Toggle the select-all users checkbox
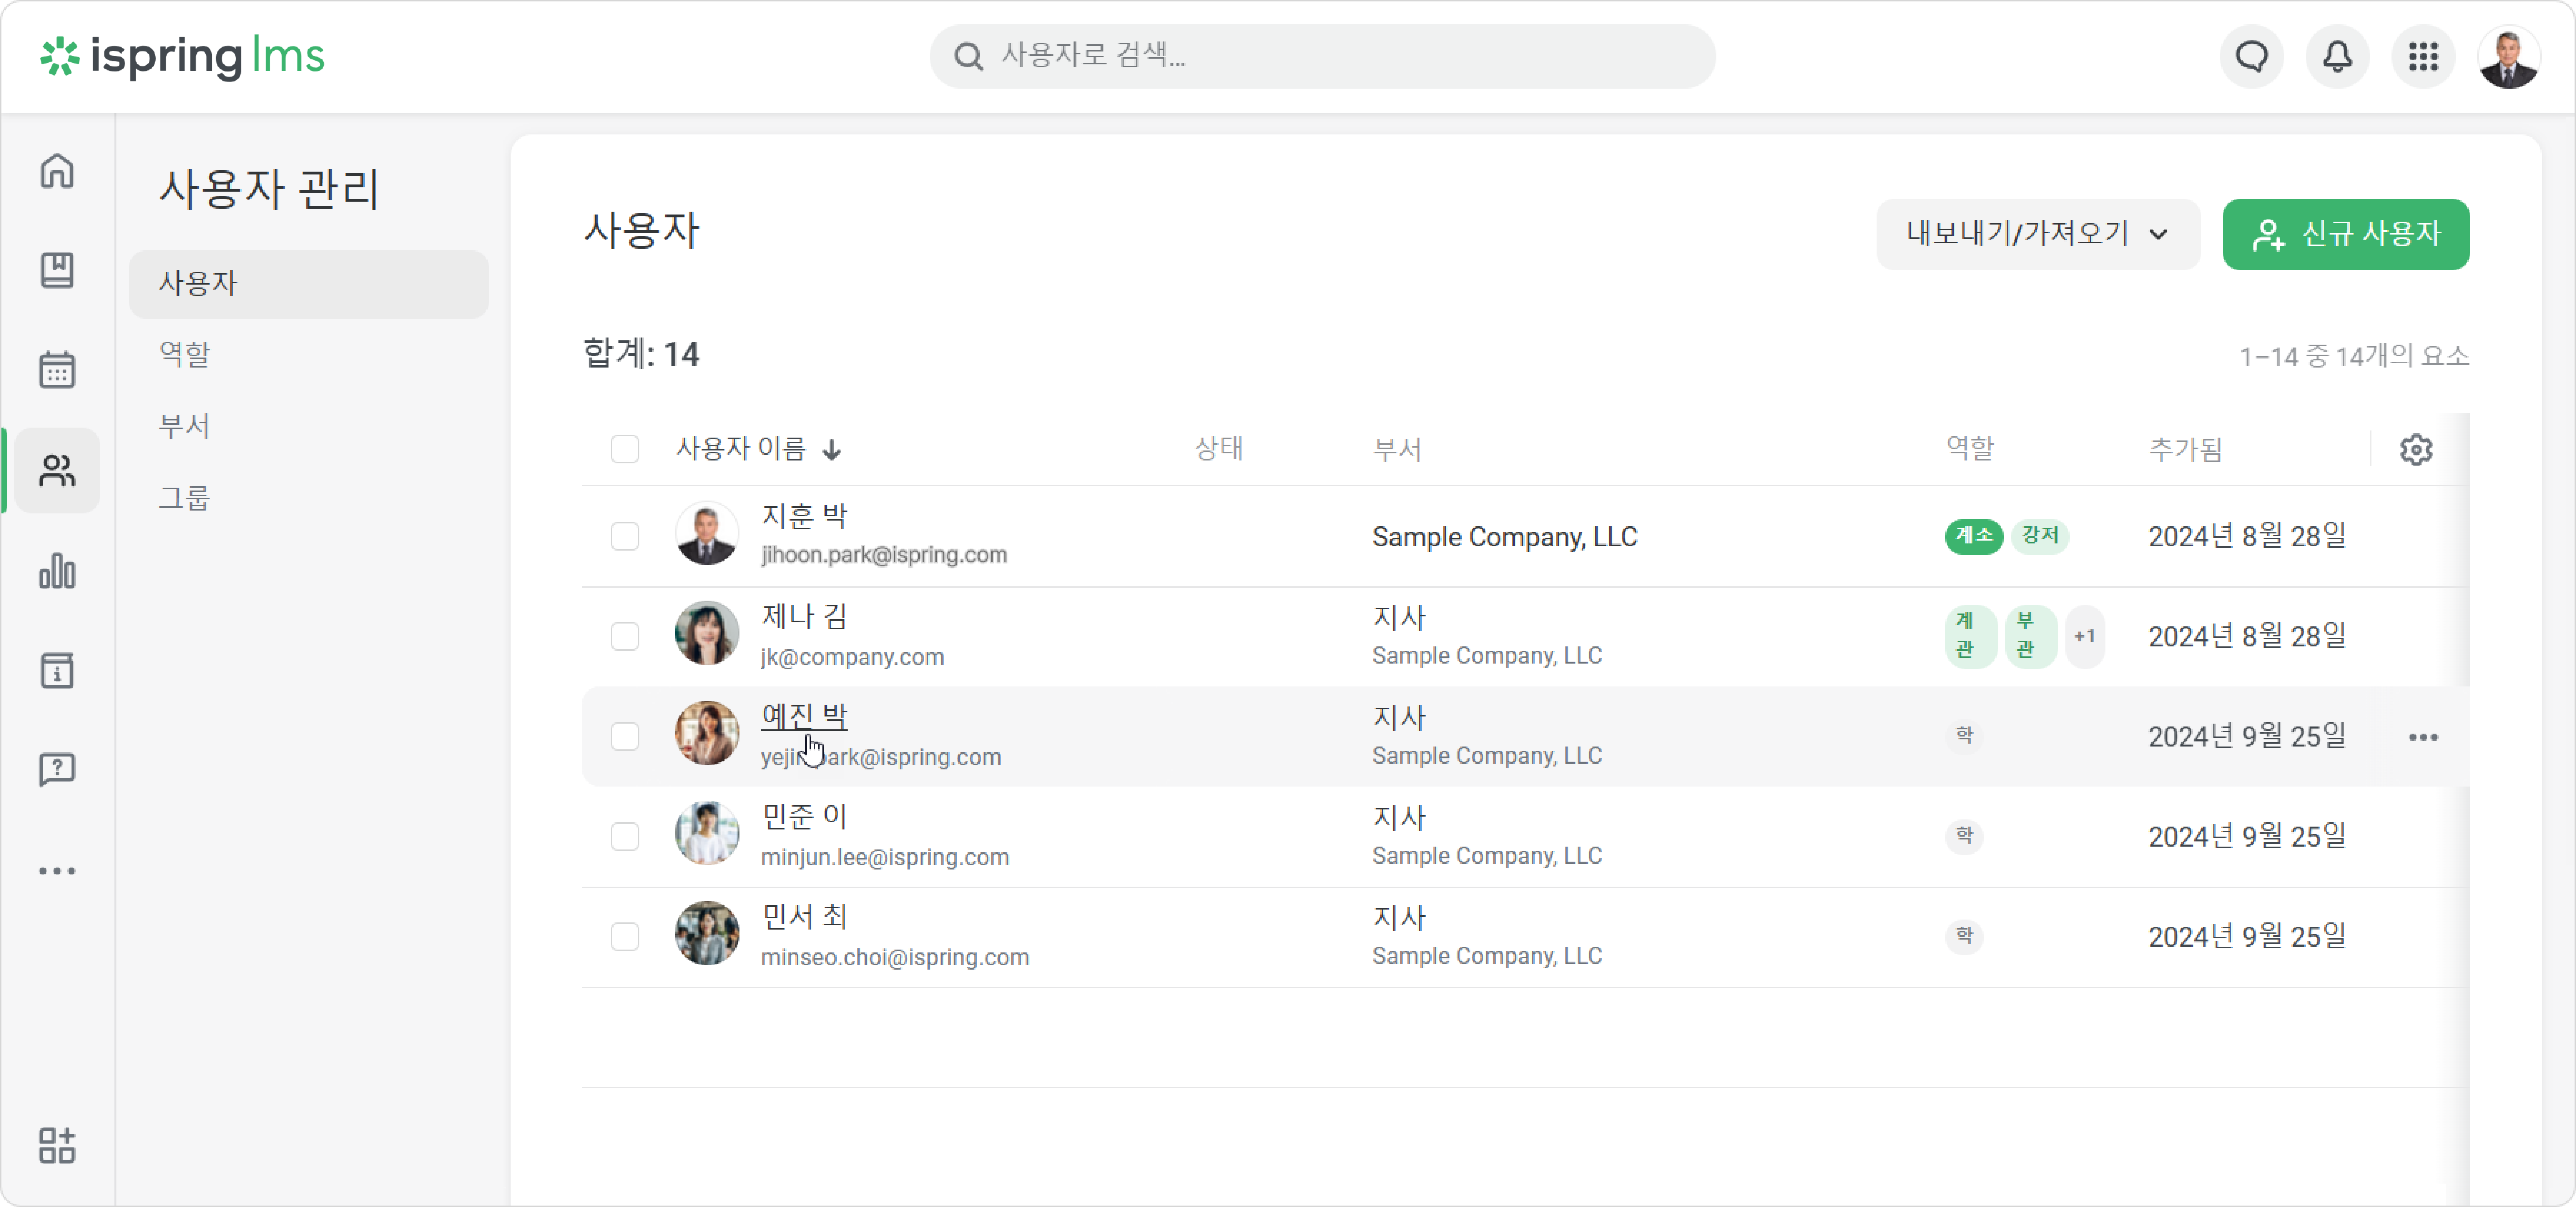 [x=625, y=449]
